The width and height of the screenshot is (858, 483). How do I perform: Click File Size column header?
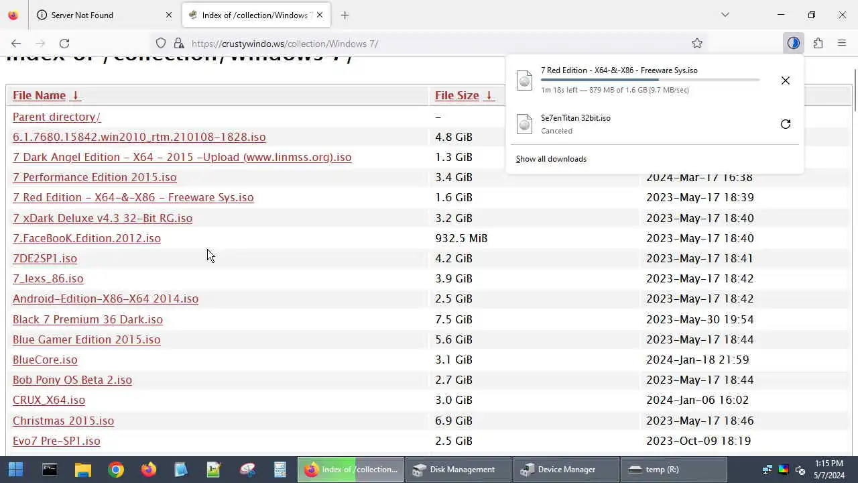[457, 96]
